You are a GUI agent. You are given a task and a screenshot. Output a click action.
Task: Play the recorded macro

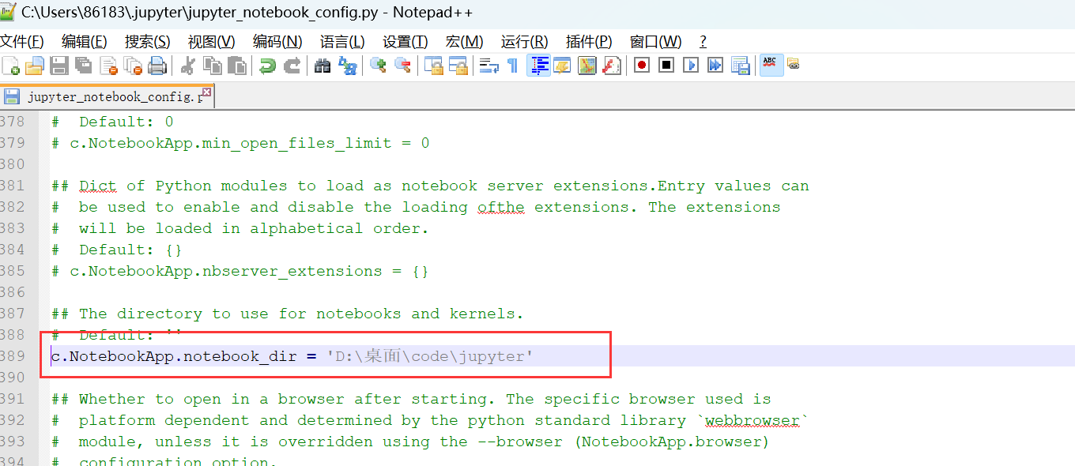(689, 65)
